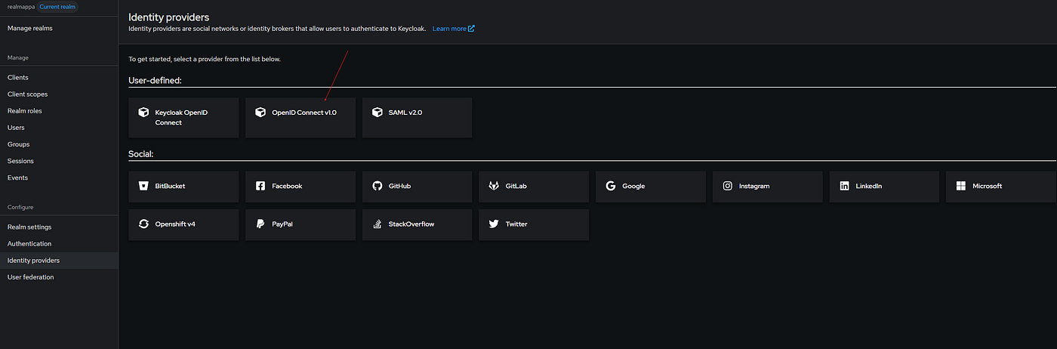Click the LinkedIn logo icon
1057x349 pixels.
pos(844,186)
